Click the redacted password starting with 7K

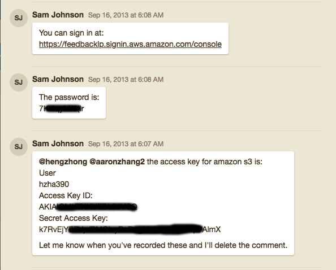pyautogui.click(x=62, y=108)
